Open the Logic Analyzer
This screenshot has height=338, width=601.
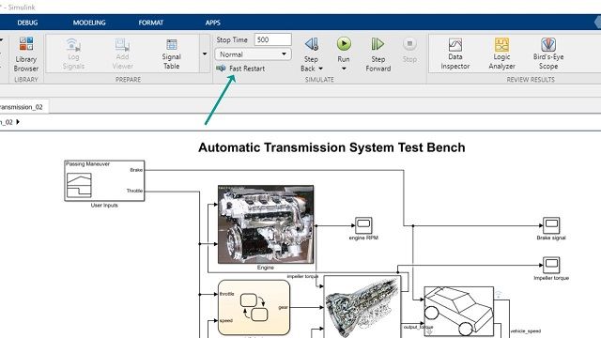(501, 54)
